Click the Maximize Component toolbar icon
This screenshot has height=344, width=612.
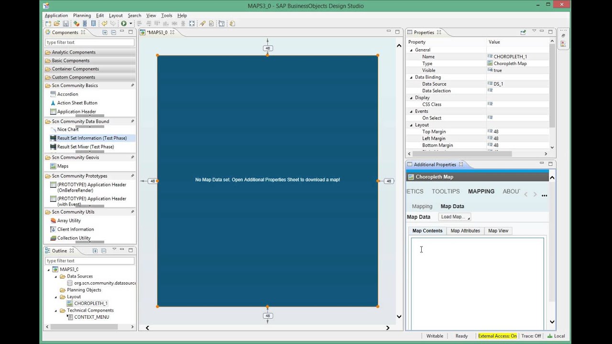[192, 23]
